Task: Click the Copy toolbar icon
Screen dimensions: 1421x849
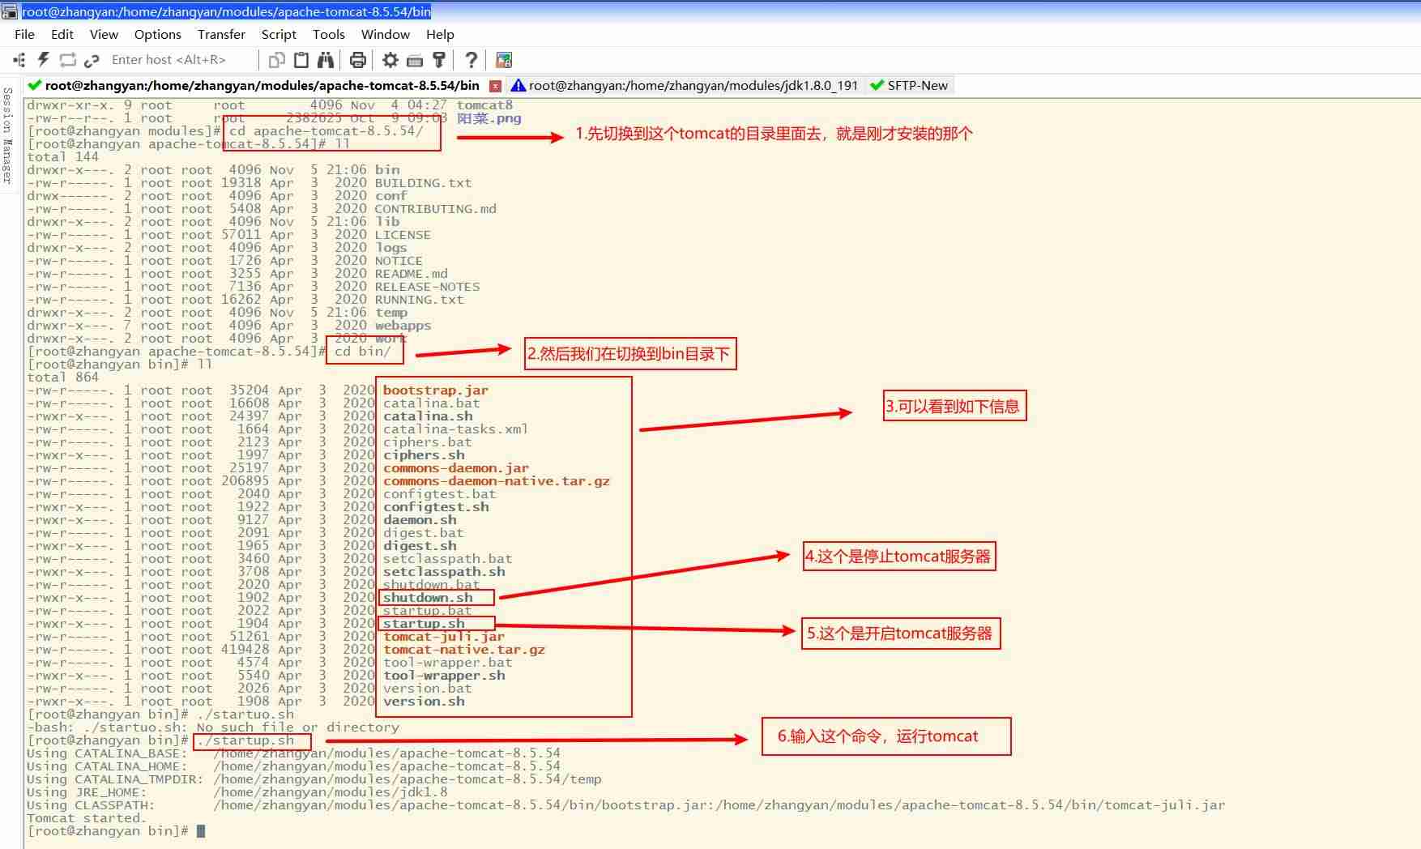Action: (x=277, y=60)
